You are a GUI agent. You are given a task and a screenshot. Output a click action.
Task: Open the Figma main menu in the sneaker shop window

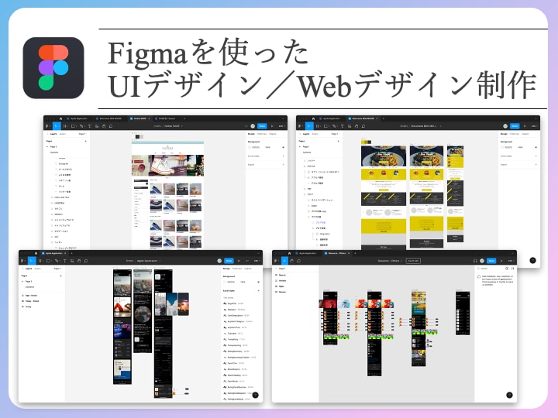coord(47,126)
